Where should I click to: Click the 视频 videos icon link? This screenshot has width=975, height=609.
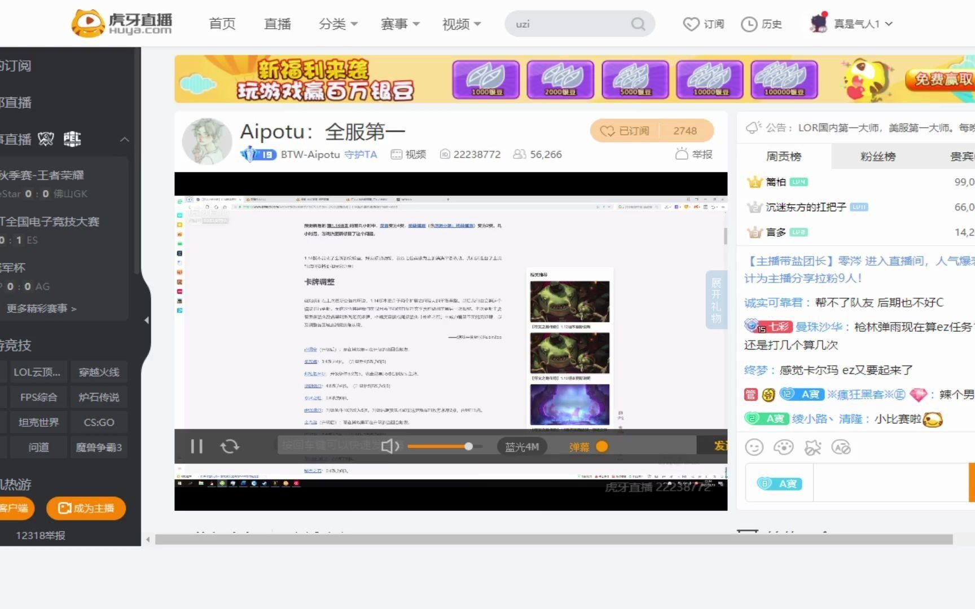(x=396, y=154)
